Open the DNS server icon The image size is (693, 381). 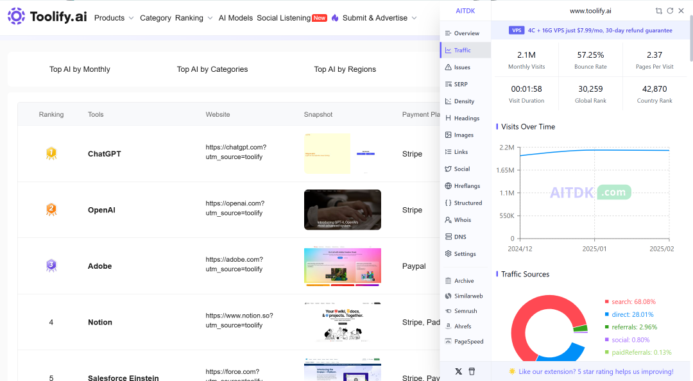click(x=448, y=237)
